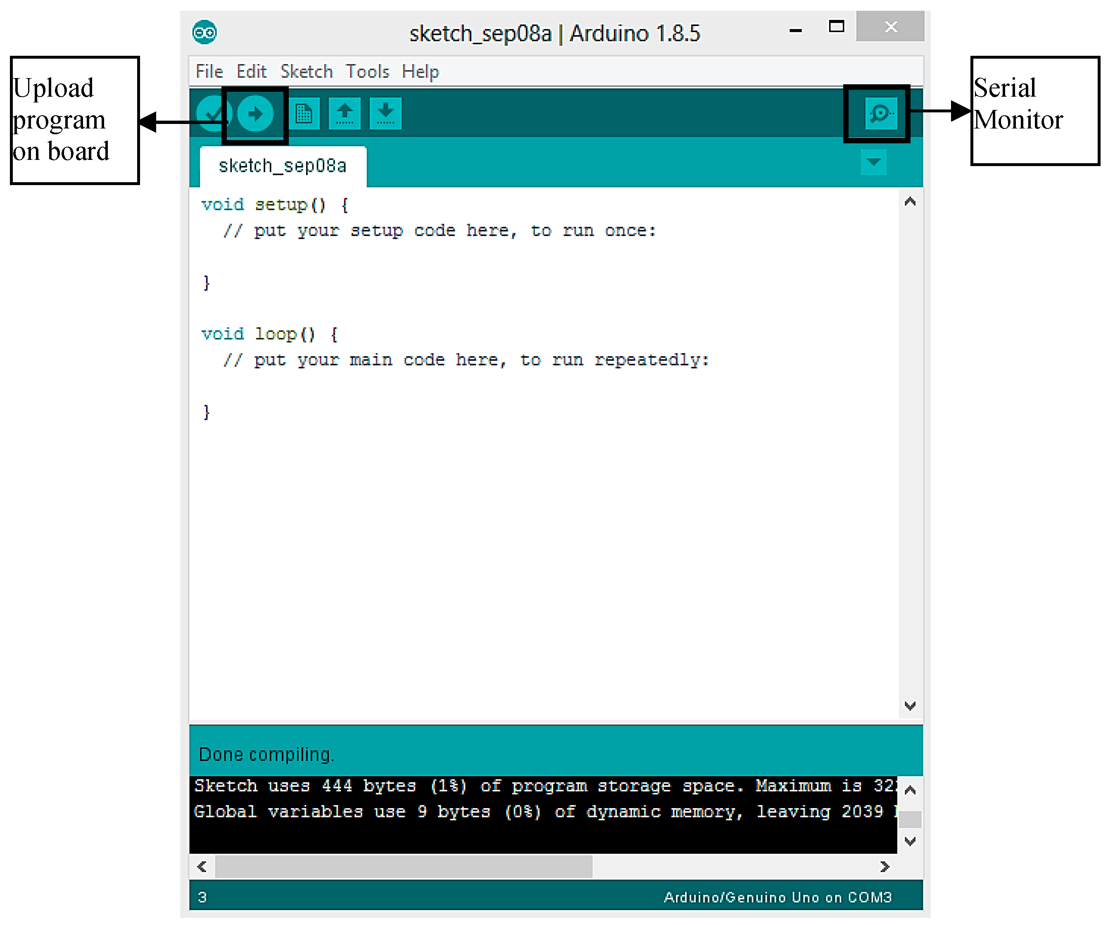
Task: Click the console horizontal scrollbar thumb
Action: 404,867
